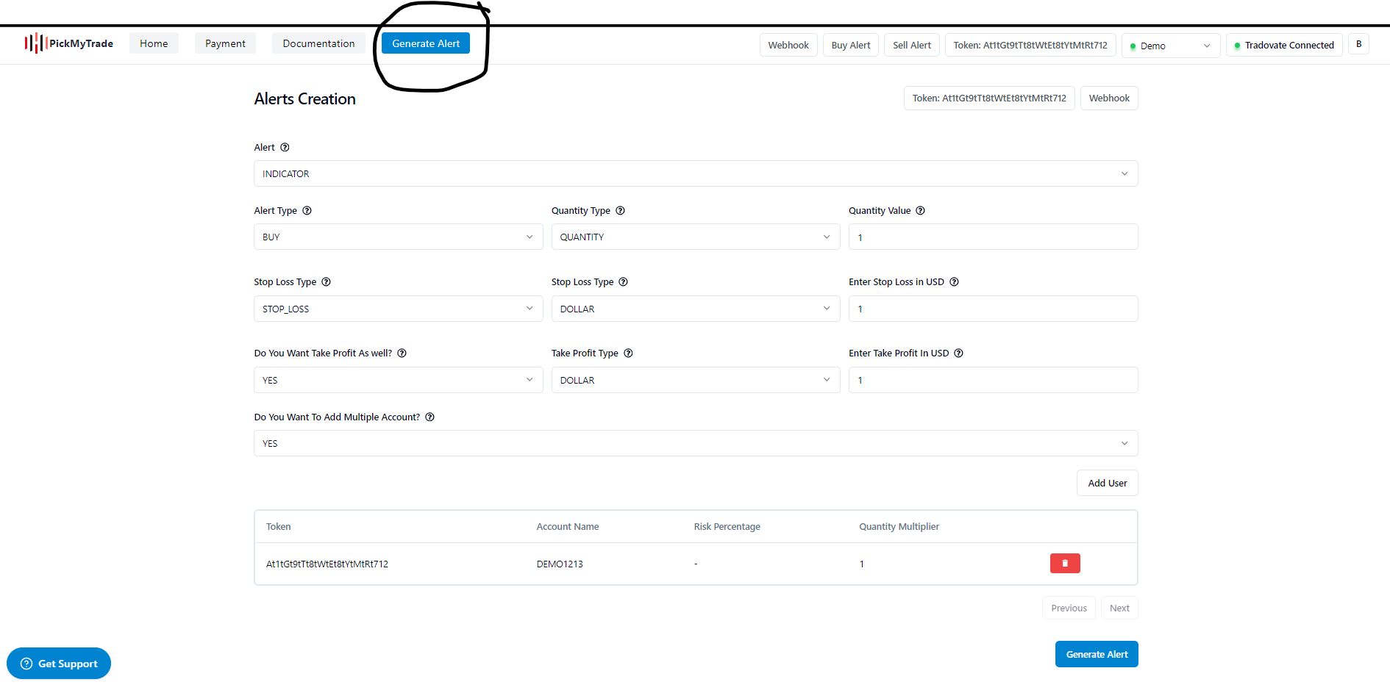Viewport: 1390px width, 693px height.
Task: Open the STOP_LOSS type dropdown
Action: pyautogui.click(x=399, y=309)
